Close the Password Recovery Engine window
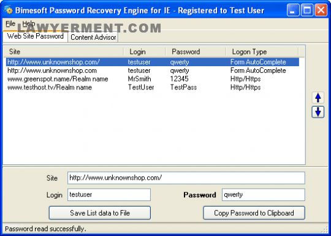Image resolution: width=331 pixels, height=236 pixels. (x=321, y=10)
